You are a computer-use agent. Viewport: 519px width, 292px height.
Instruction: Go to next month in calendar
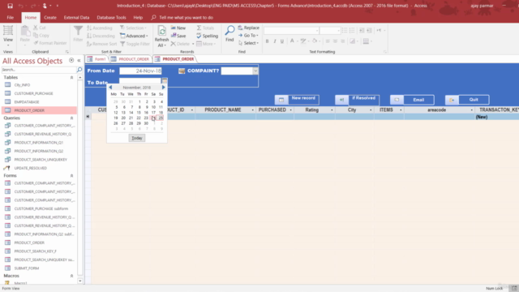click(163, 88)
